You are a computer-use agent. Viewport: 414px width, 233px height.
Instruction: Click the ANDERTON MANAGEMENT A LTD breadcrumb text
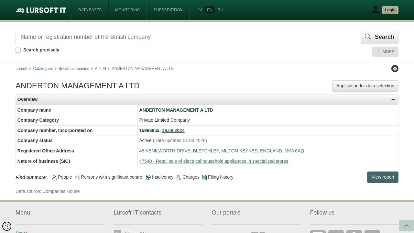[x=143, y=69]
